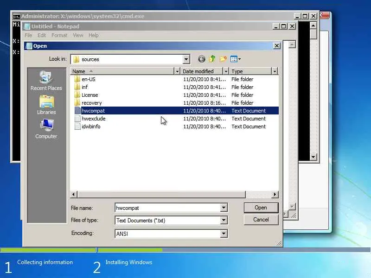Close the Open dialog
This screenshot has width=371, height=278.
[x=276, y=45]
